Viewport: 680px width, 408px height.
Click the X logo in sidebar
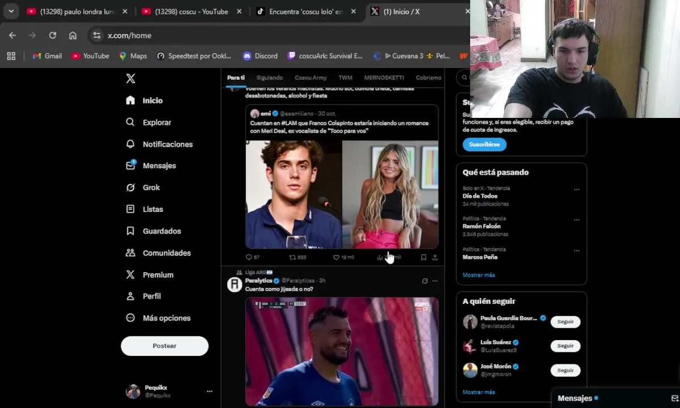click(130, 79)
